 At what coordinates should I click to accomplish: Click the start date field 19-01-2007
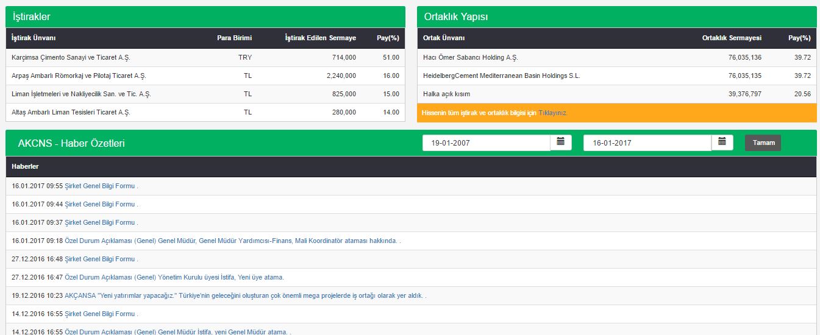(x=487, y=143)
